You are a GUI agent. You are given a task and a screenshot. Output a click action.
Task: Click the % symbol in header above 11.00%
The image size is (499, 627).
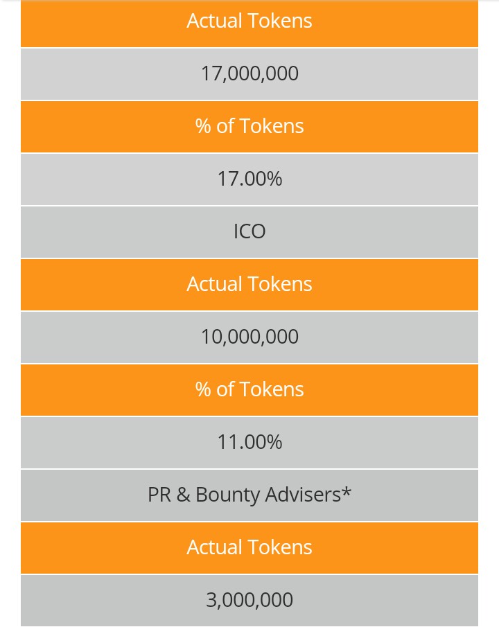point(203,390)
